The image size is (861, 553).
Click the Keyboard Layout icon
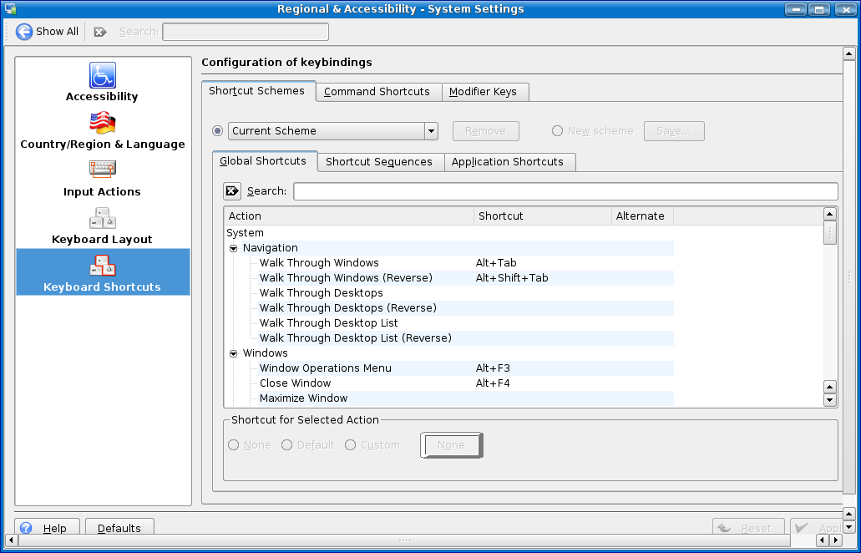[103, 218]
